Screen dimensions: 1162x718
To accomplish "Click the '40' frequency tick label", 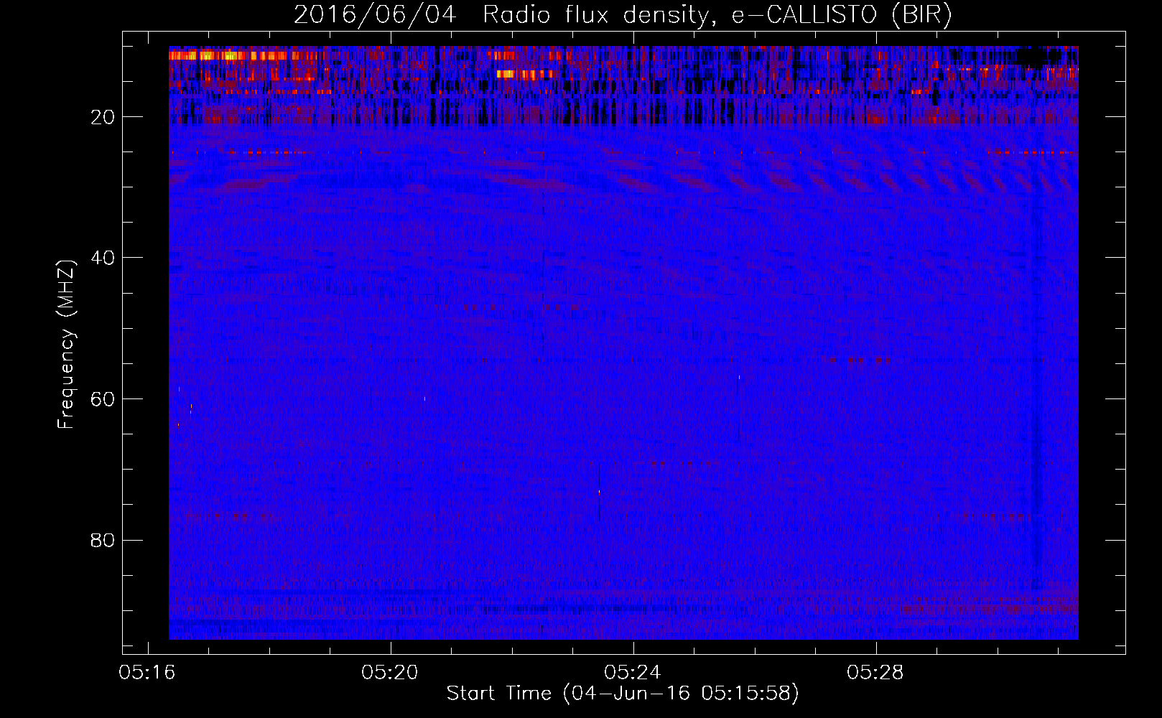I will point(103,258).
